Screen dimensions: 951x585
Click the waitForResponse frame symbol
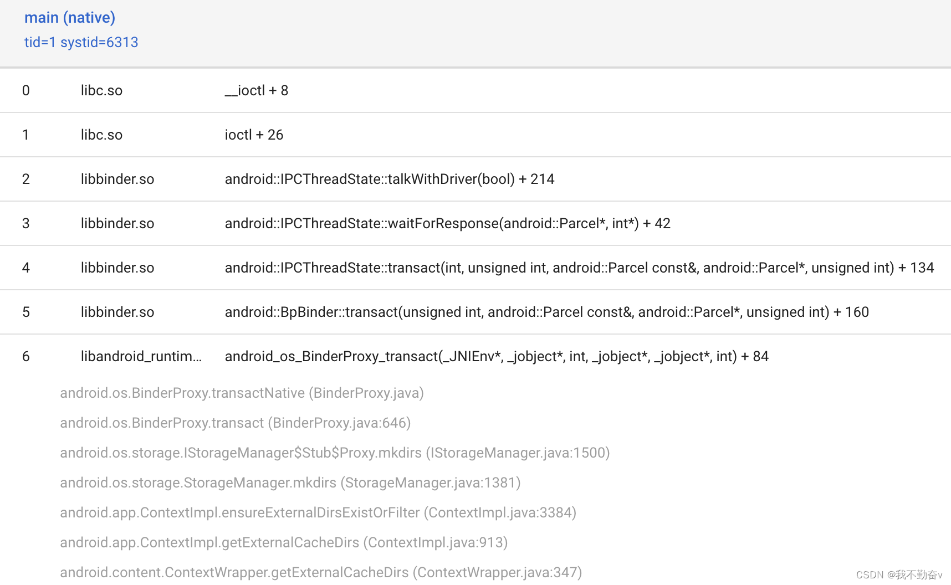point(447,223)
